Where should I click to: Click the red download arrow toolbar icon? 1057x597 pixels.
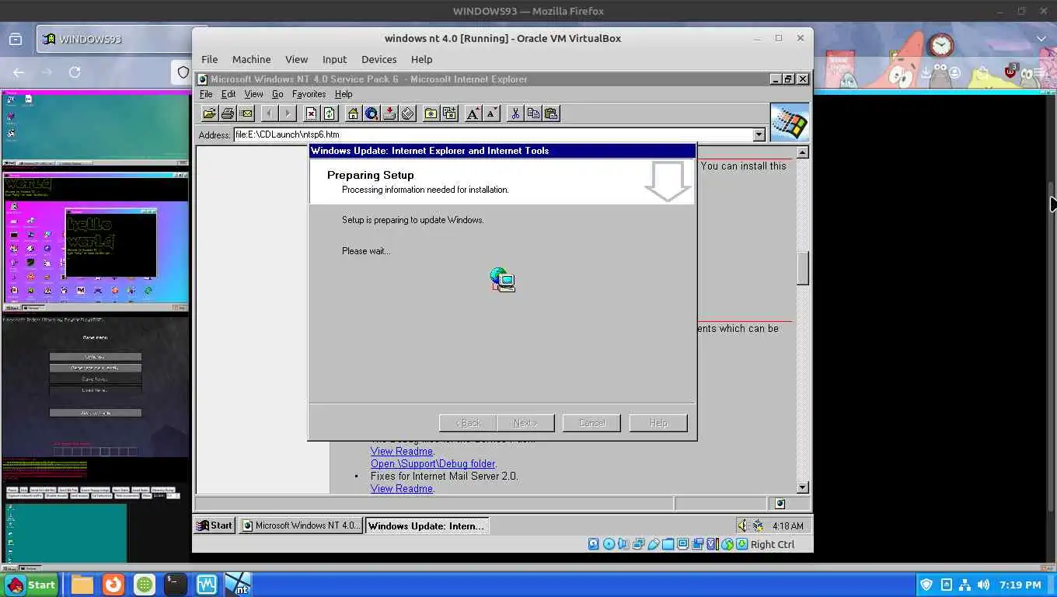click(x=390, y=113)
